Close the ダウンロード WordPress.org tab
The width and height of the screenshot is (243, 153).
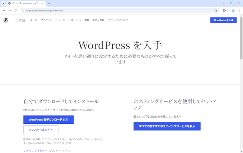[x=43, y=3]
